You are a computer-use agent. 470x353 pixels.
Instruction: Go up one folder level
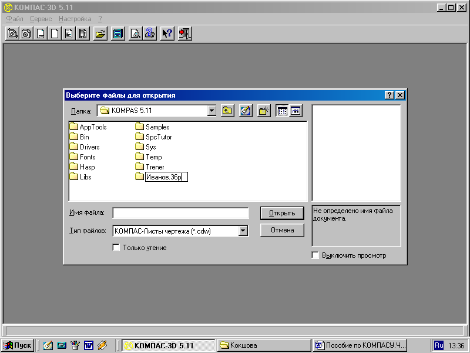point(227,111)
